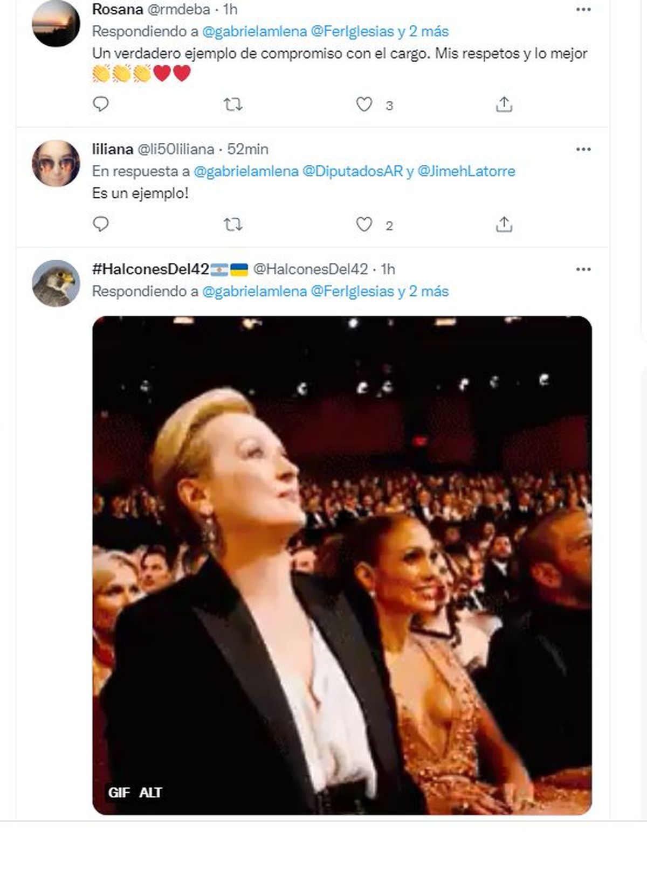Screen dimensions: 647x869
Task: Show 'y 2 más' recipients in Rosana's reply
Action: pos(423,31)
